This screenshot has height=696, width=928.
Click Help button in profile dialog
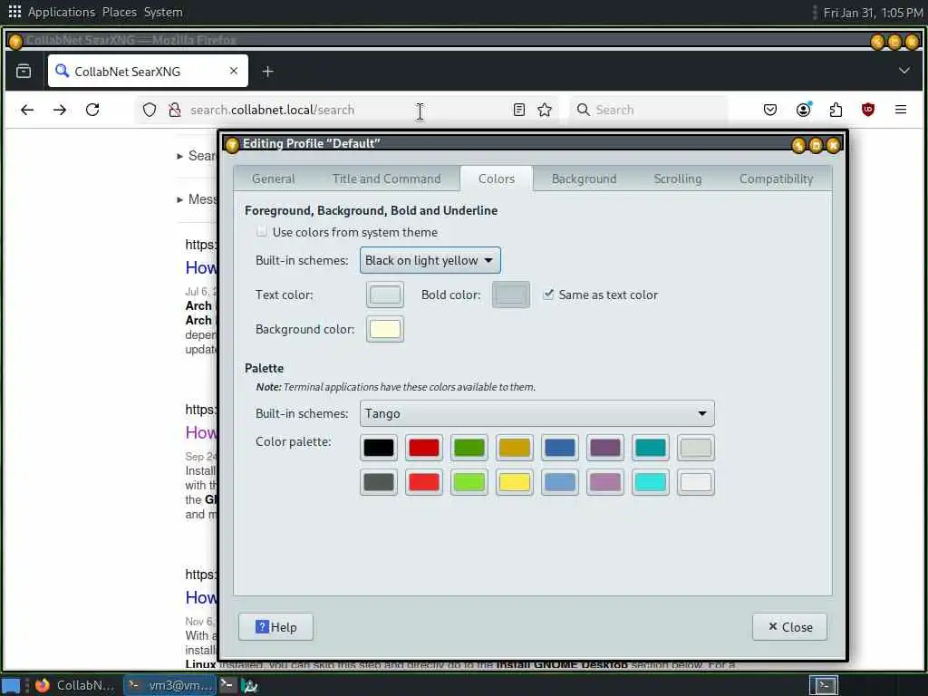click(275, 627)
